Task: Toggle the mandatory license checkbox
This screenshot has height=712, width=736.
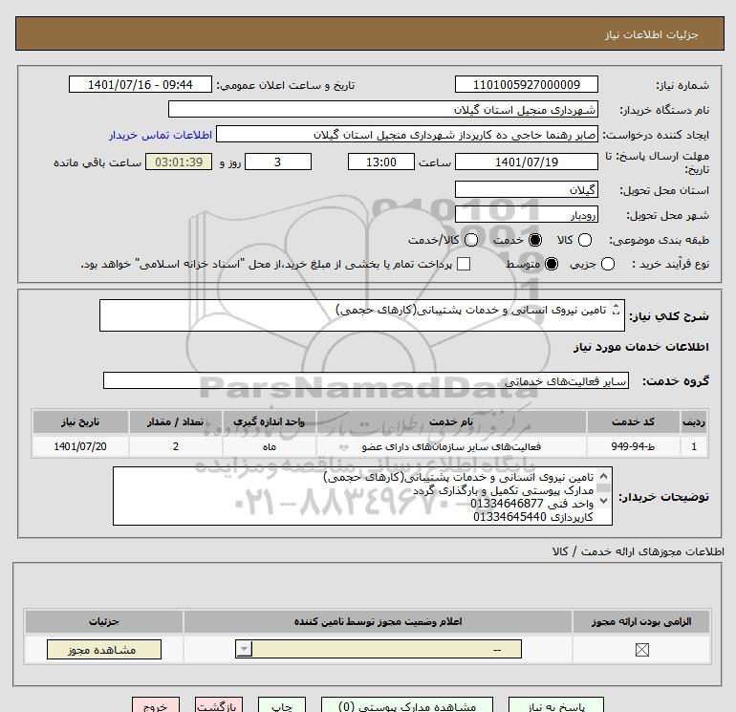Action: click(641, 650)
